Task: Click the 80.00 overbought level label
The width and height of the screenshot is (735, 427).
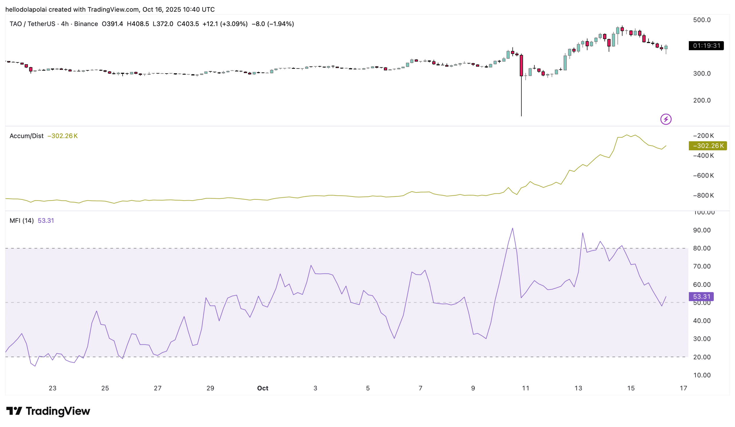Action: tap(701, 248)
